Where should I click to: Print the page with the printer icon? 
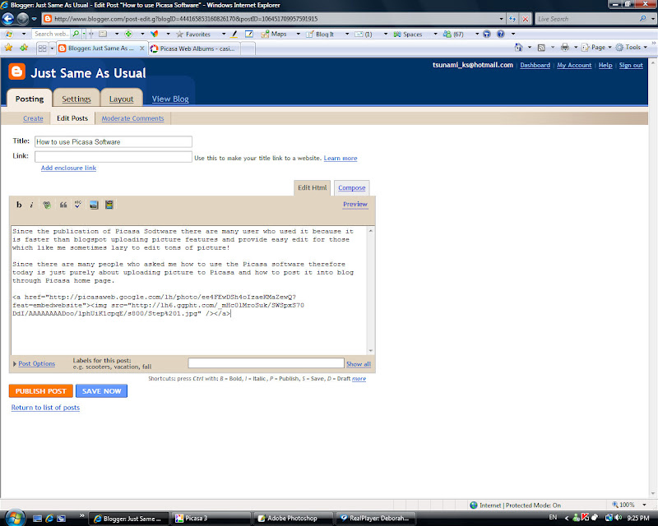(565, 48)
